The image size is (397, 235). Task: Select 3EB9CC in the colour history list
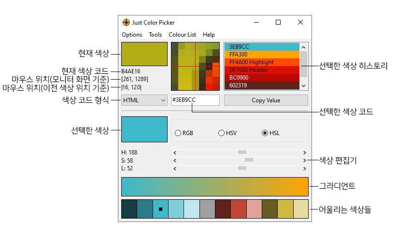click(x=262, y=47)
